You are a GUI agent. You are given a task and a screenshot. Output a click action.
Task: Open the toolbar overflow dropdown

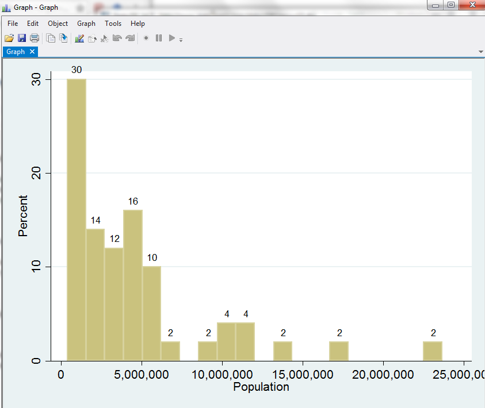click(x=181, y=39)
